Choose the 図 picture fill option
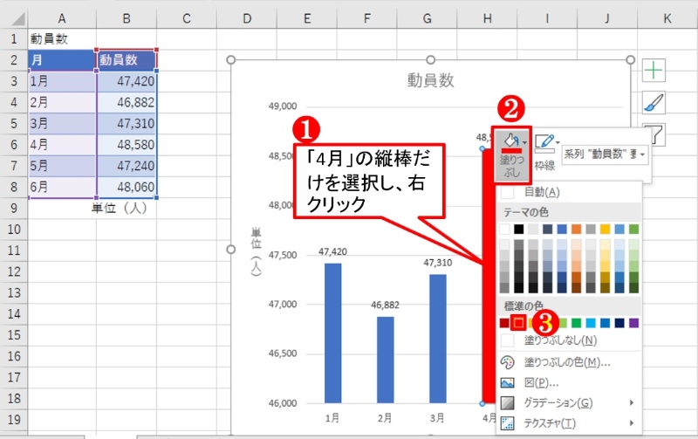Screen dimensions: 698x439 pos(541,382)
